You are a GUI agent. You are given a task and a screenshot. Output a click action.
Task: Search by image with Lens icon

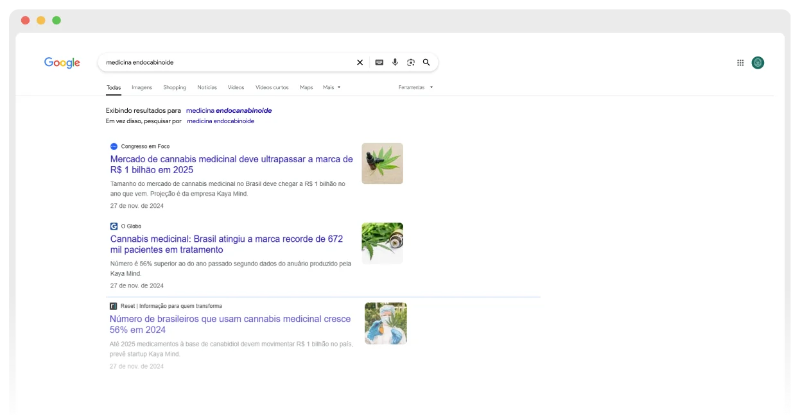click(x=411, y=62)
